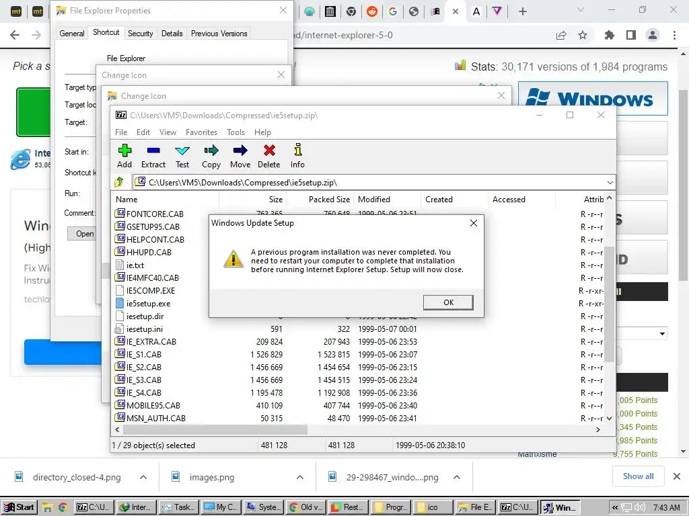Sort files by the Packed Size column

320,199
